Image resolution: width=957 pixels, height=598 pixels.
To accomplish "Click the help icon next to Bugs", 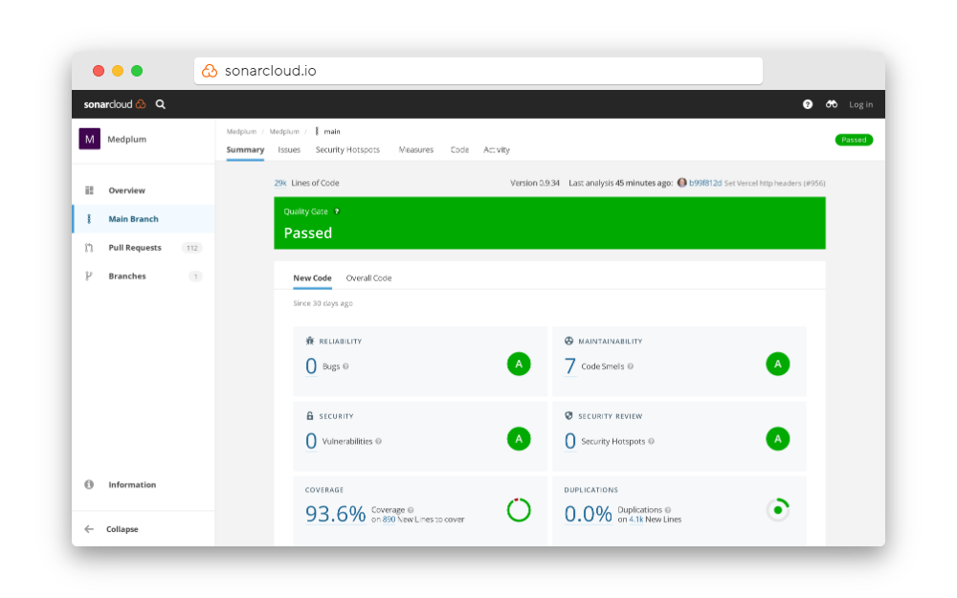I will coord(345,366).
